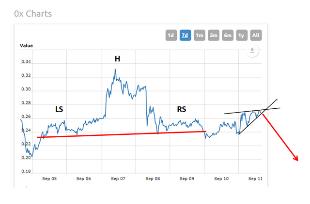
Task: Click the 0x Charts heading
Action: tap(33, 14)
